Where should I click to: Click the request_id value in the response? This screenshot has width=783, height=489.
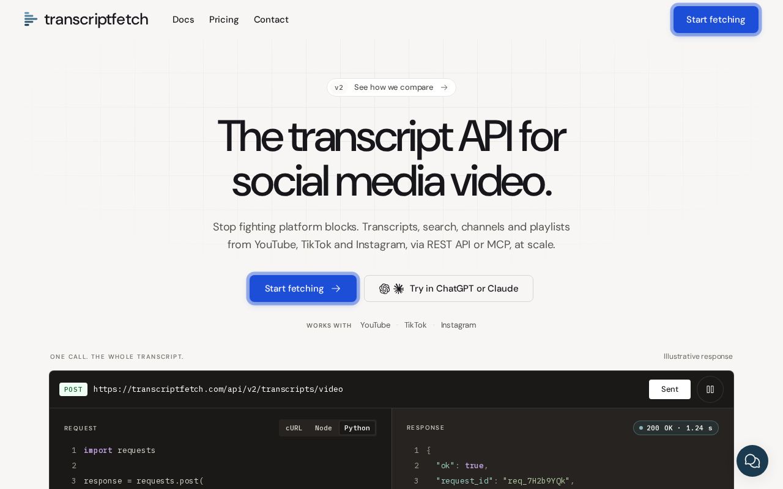coord(536,481)
